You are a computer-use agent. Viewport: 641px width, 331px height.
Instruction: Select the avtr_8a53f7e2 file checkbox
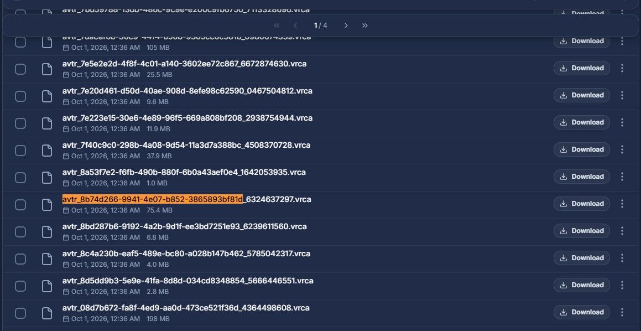click(20, 177)
